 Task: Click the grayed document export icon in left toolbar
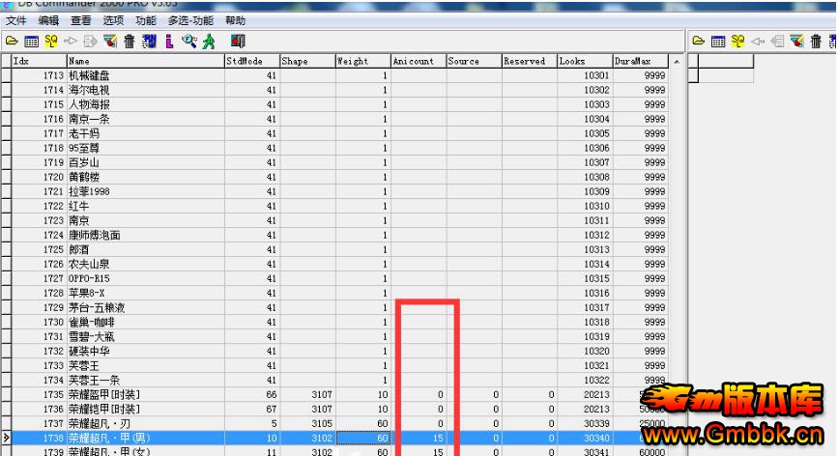coord(90,42)
